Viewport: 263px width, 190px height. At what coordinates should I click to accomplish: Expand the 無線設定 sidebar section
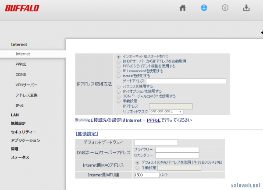coord(18,123)
